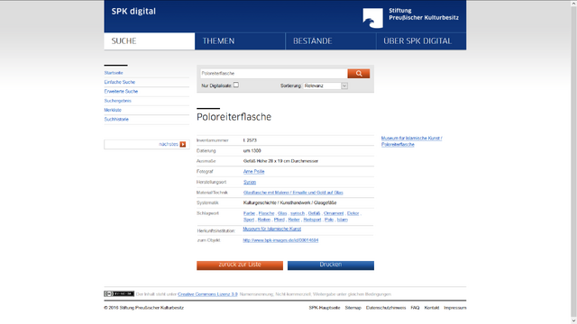Open Suchhistorie in the sidebar
577x324 pixels.
pos(116,120)
